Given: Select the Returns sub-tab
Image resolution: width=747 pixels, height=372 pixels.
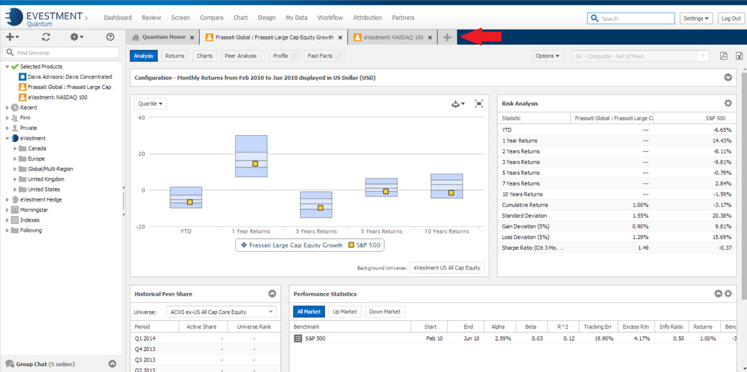Looking at the screenshot, I should 175,56.
